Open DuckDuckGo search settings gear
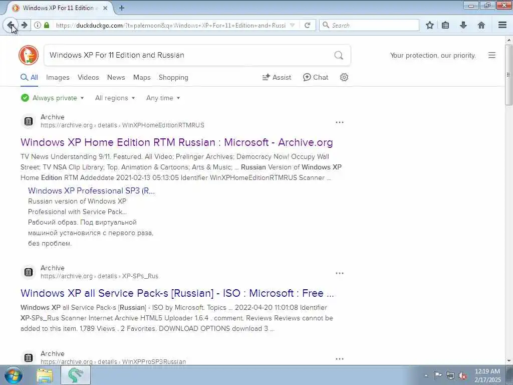Screen dimensions: 513x385 point(344,77)
